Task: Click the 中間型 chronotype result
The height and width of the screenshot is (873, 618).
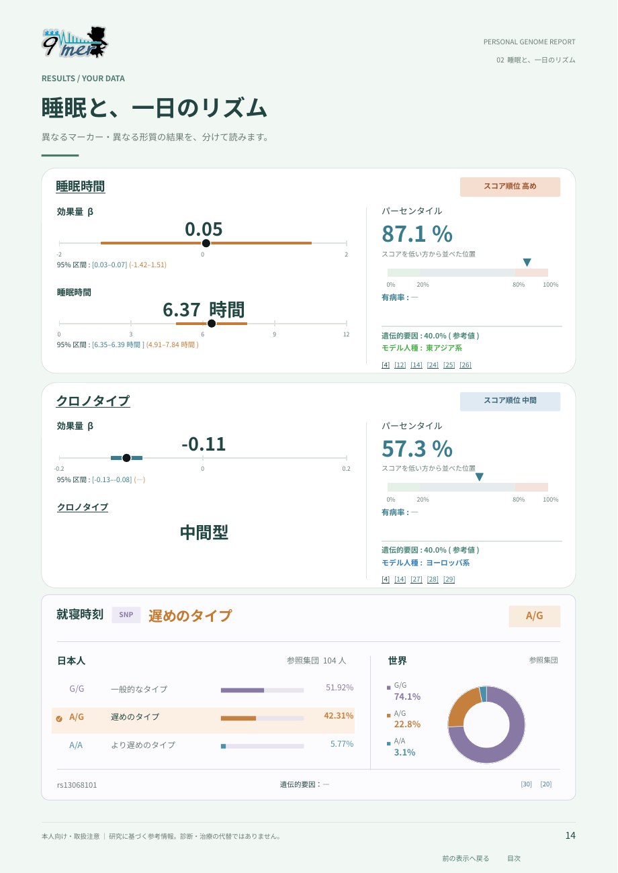Action: pyautogui.click(x=204, y=533)
